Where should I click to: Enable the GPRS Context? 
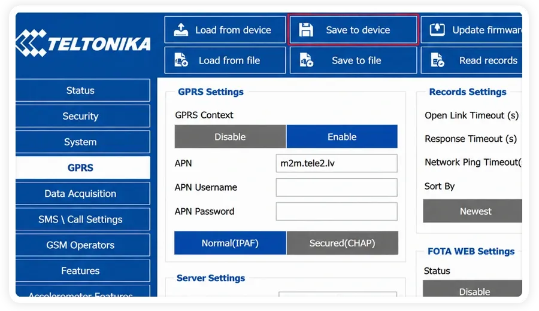[342, 136]
